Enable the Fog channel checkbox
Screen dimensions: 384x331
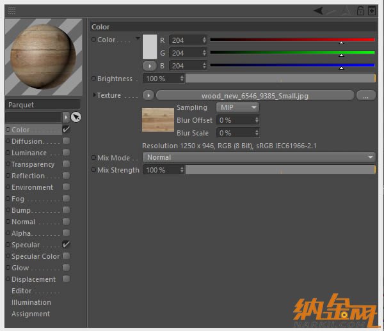click(x=66, y=198)
